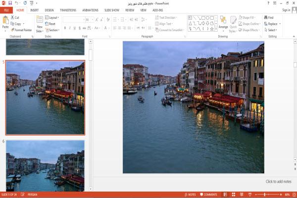297x198 pixels.
Task: Open the font name combo box
Action: point(74,19)
